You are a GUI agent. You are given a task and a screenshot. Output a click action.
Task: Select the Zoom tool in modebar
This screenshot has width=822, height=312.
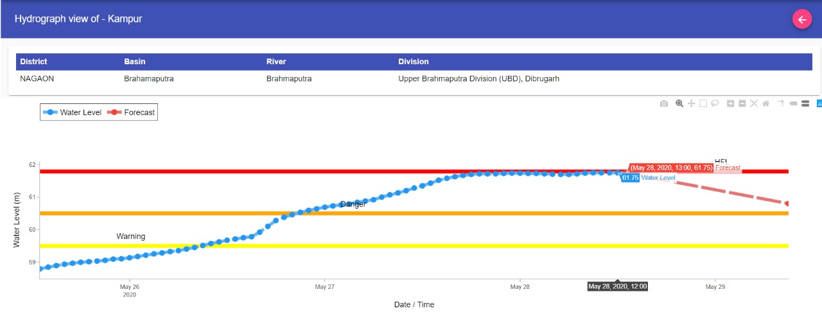[679, 103]
